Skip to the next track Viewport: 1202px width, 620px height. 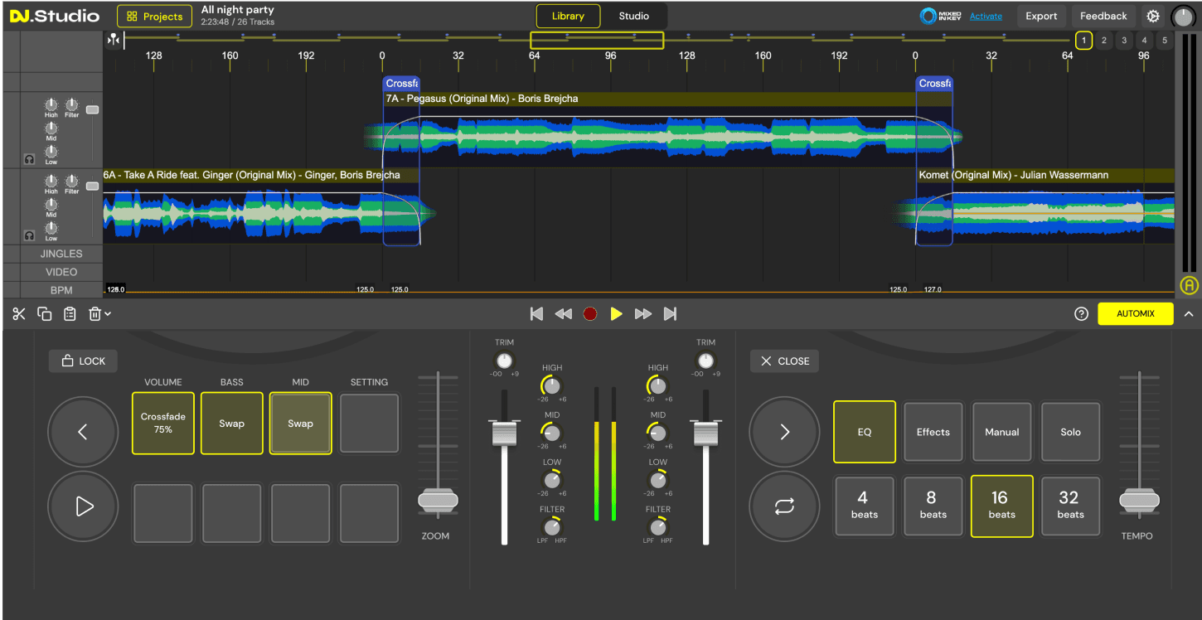click(x=671, y=313)
